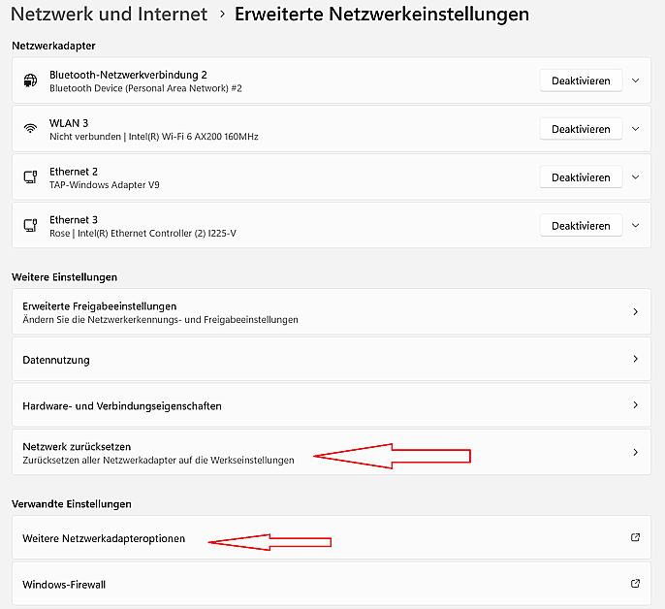
Task: Deactivate the Bluetooth-Netzwerkverbindung 2 adapter
Action: click(x=581, y=80)
